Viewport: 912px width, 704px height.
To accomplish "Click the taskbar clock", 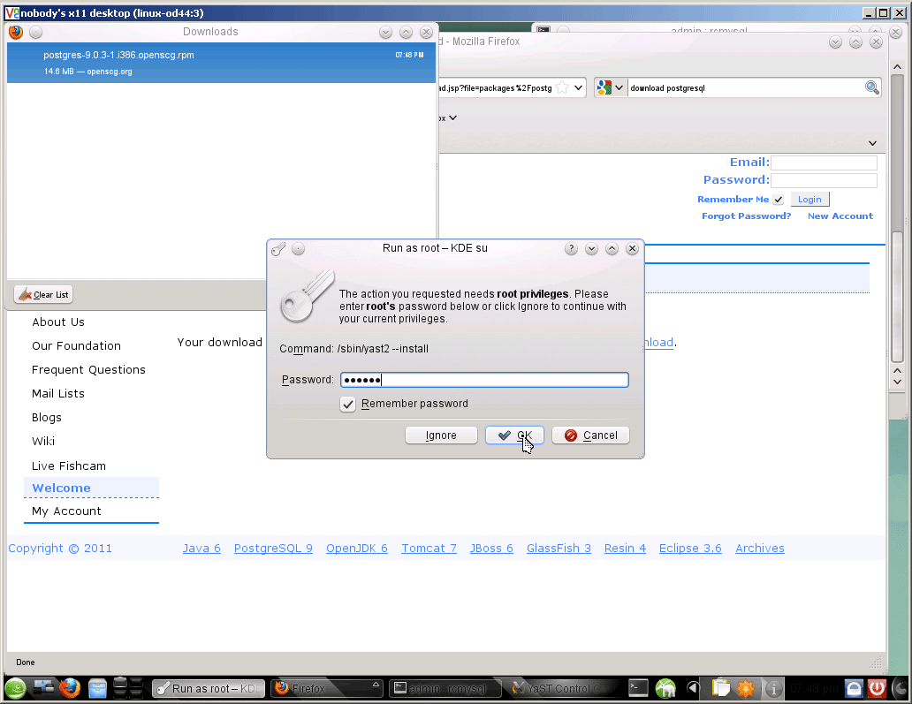I will pyautogui.click(x=814, y=689).
